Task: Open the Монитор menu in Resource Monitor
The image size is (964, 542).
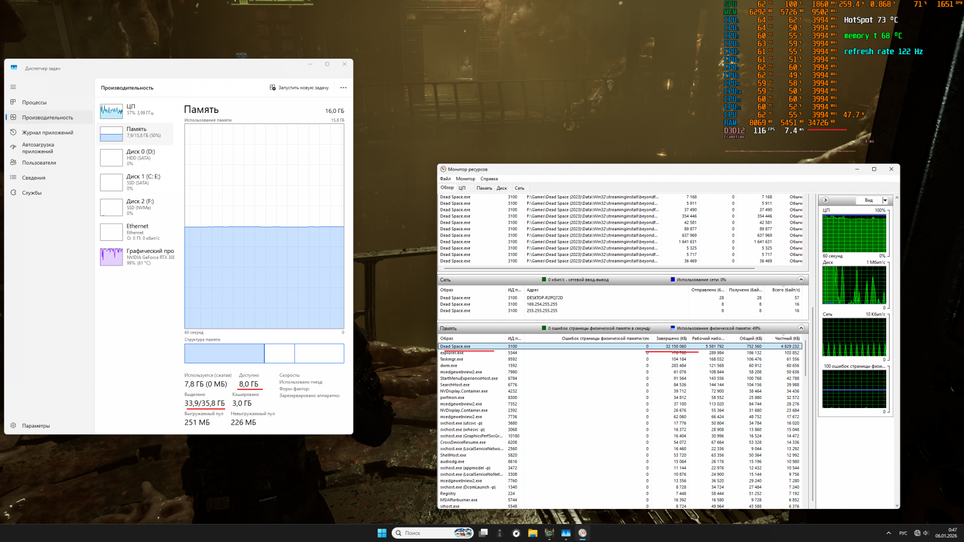Action: (x=465, y=179)
